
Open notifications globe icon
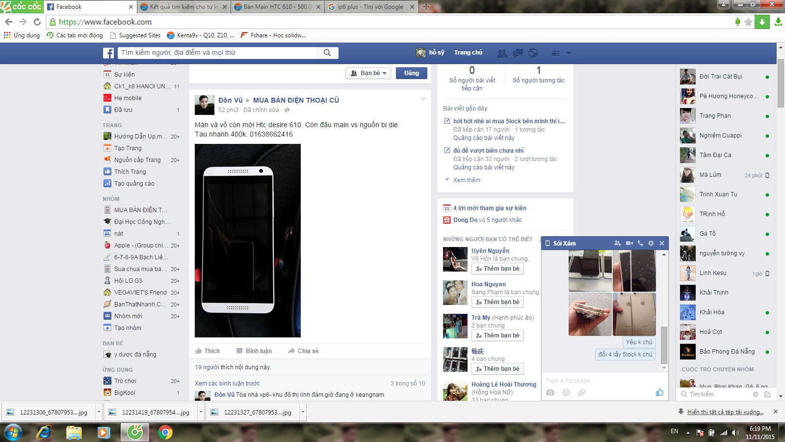[533, 53]
